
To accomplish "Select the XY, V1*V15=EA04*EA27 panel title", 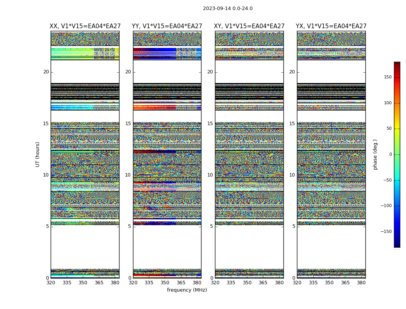I will click(x=249, y=26).
